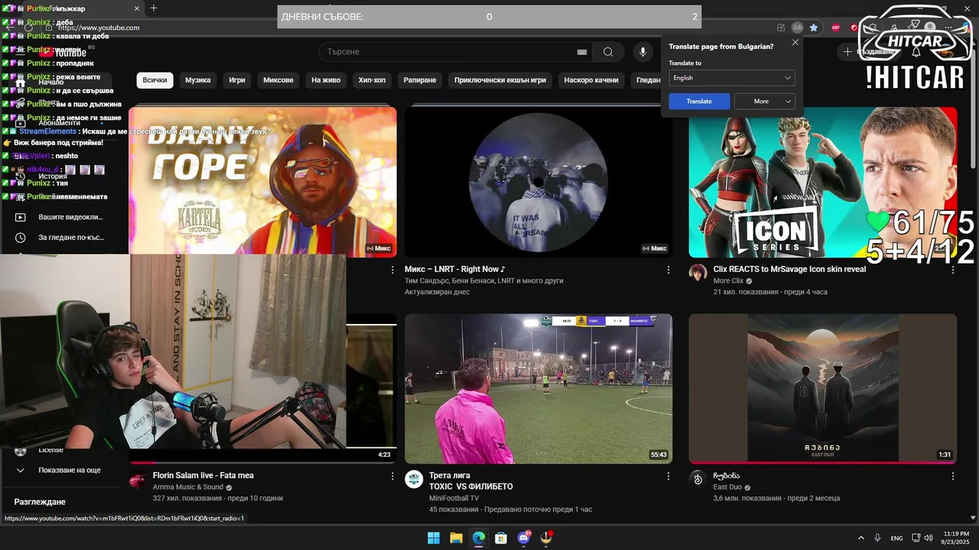Select Приключенски екшън игри chip
979x550 pixels.
500,80
